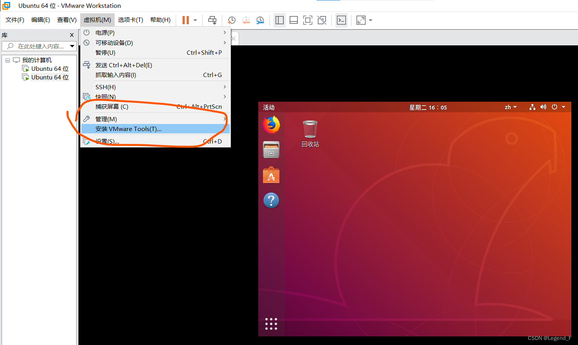Open the 文件(F) menu
Screen dimensions: 578x345
pos(15,20)
